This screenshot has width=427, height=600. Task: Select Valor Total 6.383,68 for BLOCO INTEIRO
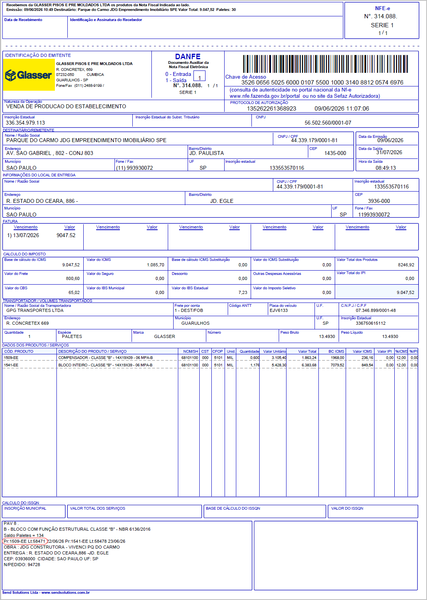tap(309, 365)
